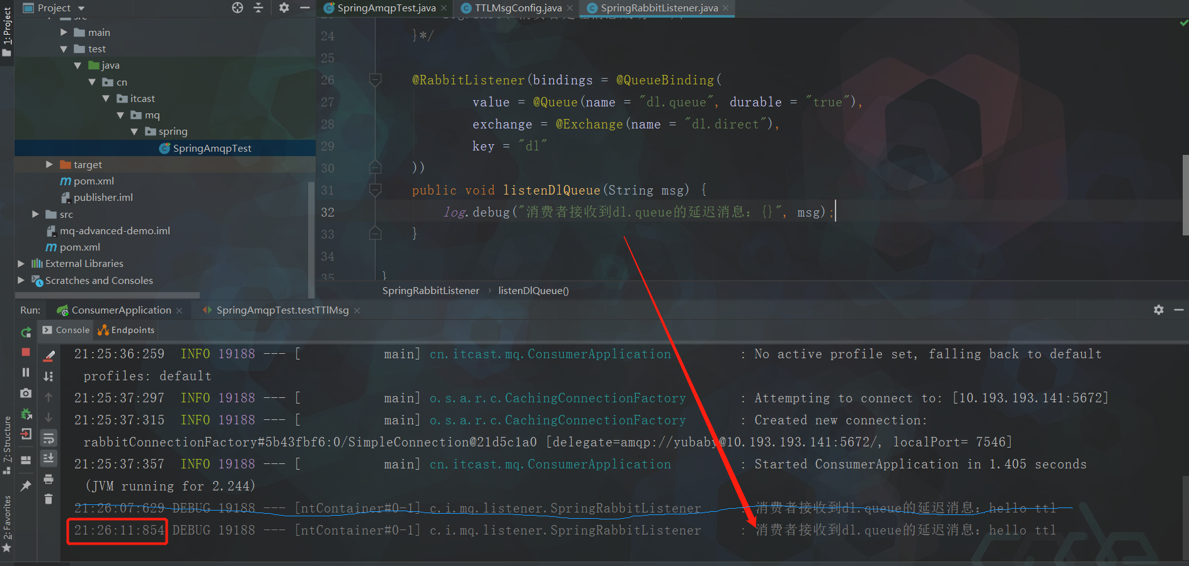Expand the main folder
1189x566 pixels.
(64, 32)
